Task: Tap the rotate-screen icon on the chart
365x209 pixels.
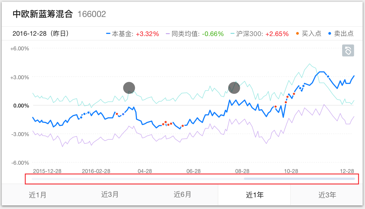Action: 348,50
